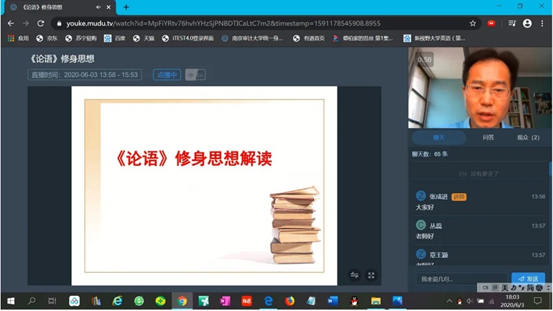The image size is (553, 311).
Task: Open the Chrome profile avatar icon
Action: 527,23
